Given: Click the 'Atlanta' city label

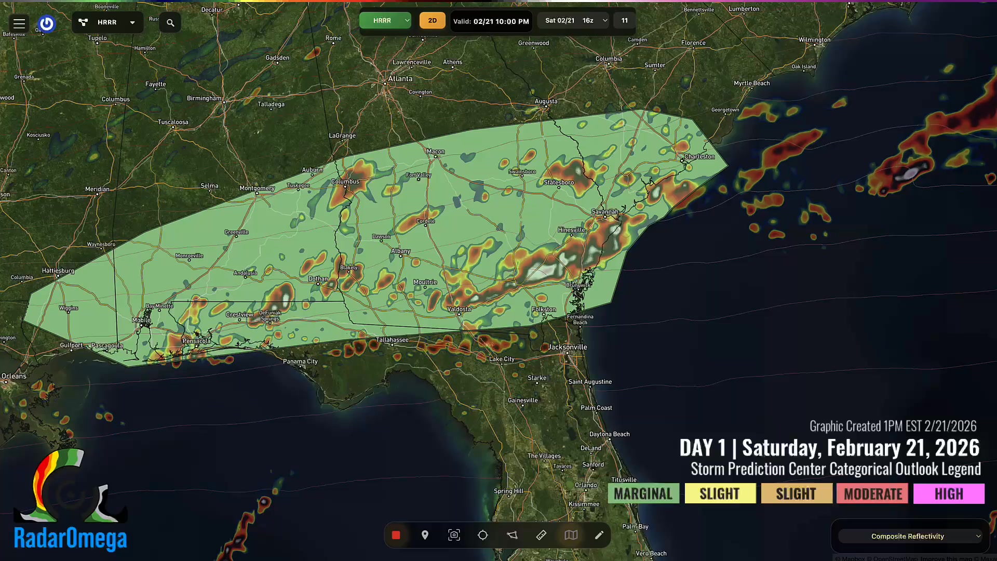Looking at the screenshot, I should tap(400, 78).
